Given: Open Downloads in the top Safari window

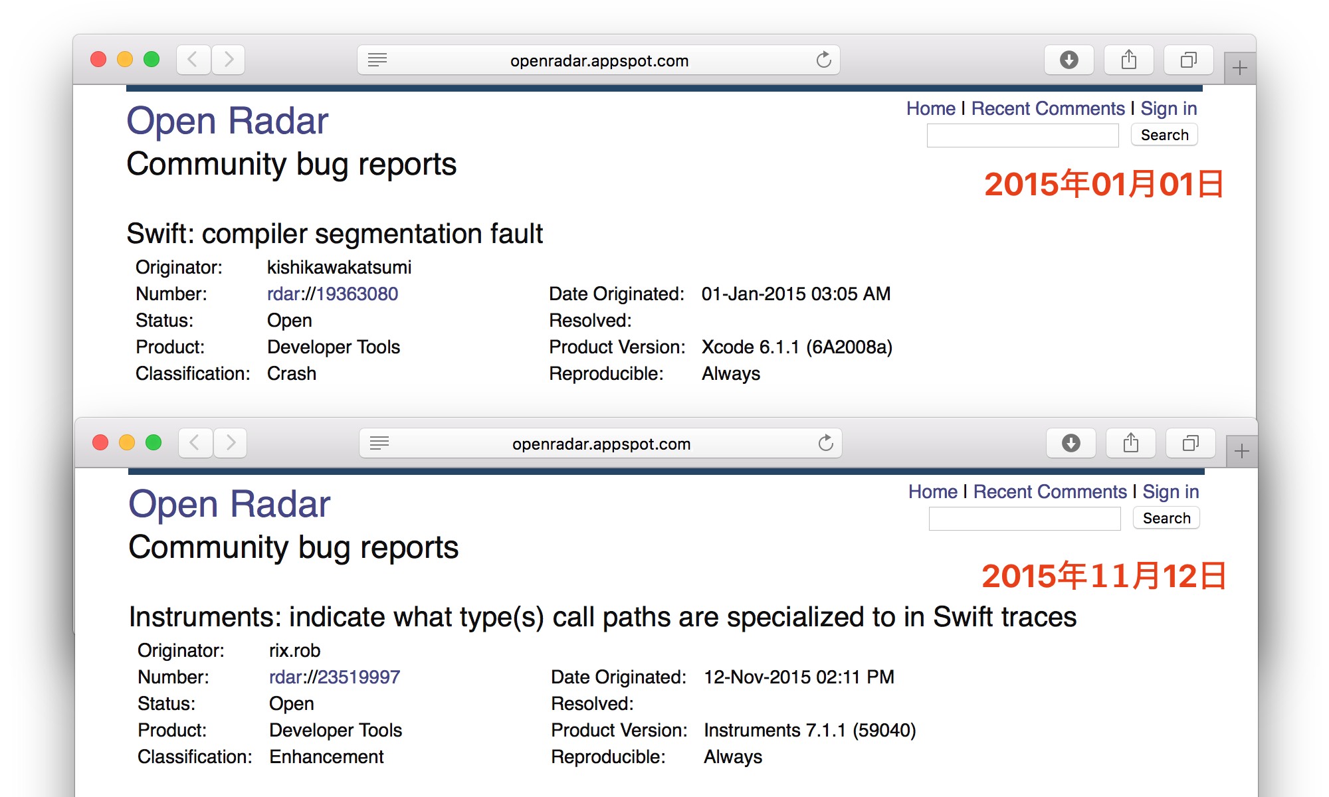Looking at the screenshot, I should pos(1069,60).
